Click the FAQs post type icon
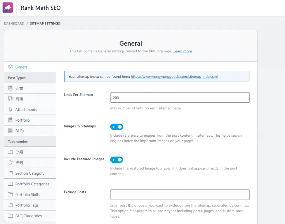This screenshot has width=285, height=224. tap(11, 131)
